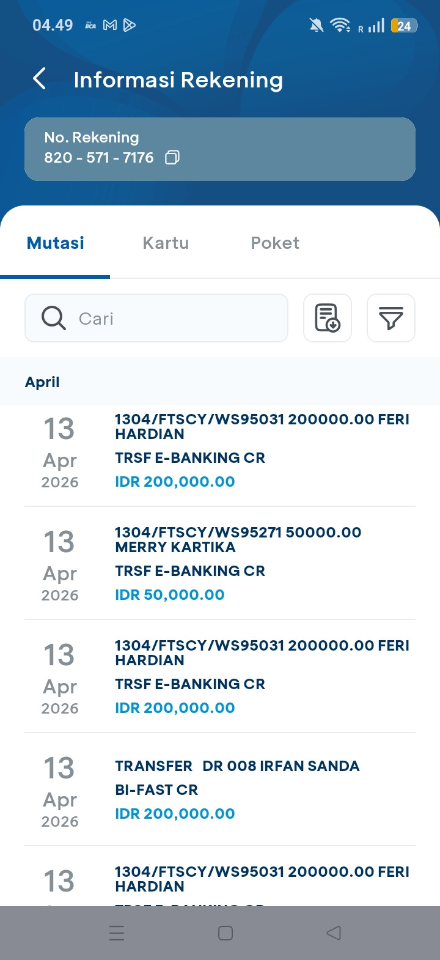The width and height of the screenshot is (440, 960).
Task: Switch to the Mutasi tab
Action: click(56, 243)
